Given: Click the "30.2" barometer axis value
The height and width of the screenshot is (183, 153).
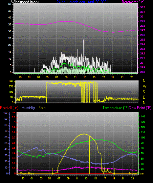Looking at the screenshot, I should 142,7.
